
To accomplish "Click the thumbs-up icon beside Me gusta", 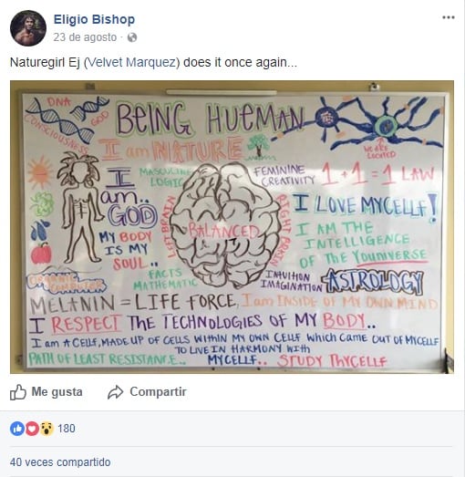I will click(18, 392).
